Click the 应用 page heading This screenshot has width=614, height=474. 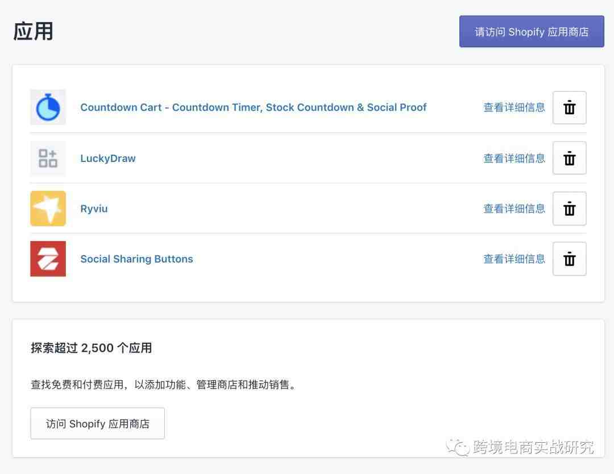(34, 31)
